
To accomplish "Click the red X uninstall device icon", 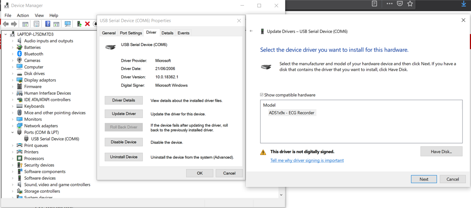I will tap(87, 24).
